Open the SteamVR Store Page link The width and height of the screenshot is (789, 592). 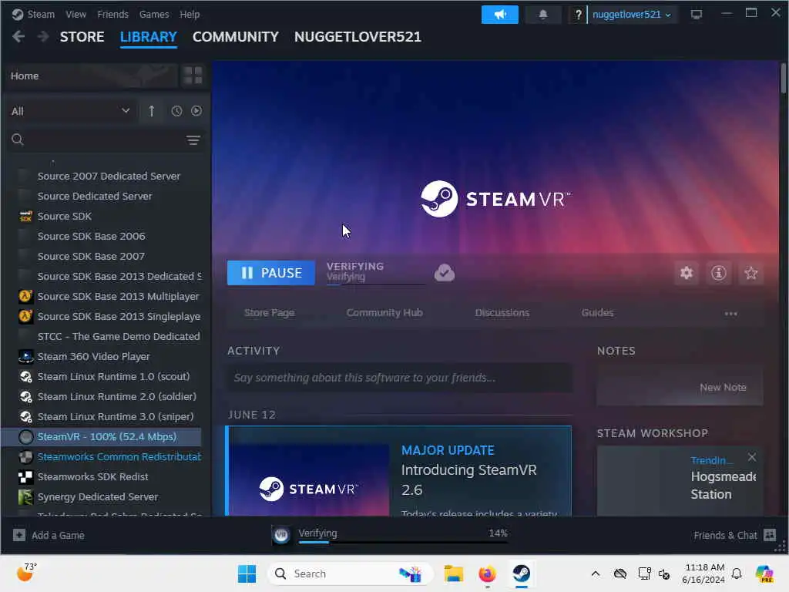[x=269, y=313]
